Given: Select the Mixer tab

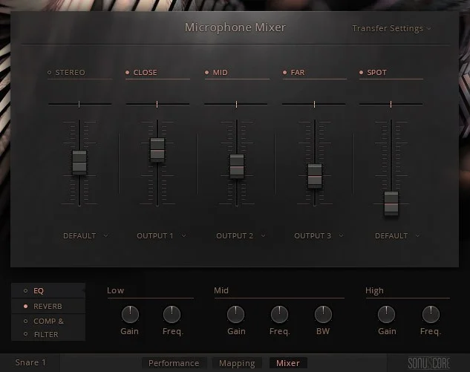Looking at the screenshot, I should [288, 363].
